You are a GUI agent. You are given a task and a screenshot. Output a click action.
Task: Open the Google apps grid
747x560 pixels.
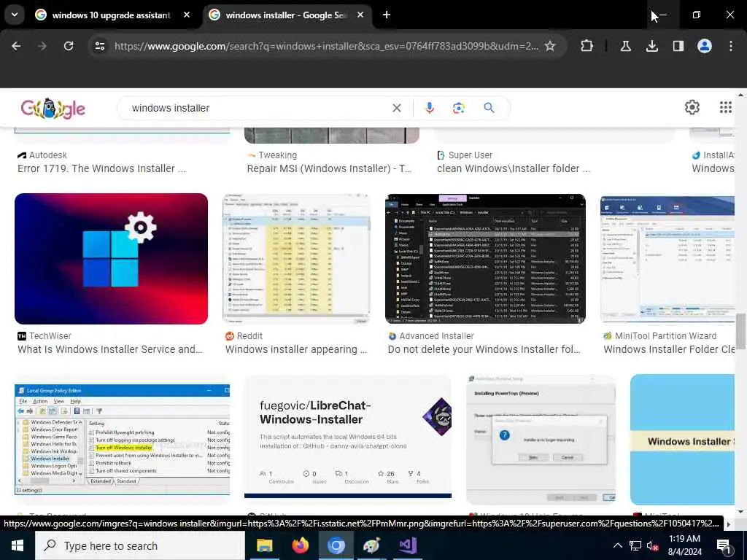point(726,107)
